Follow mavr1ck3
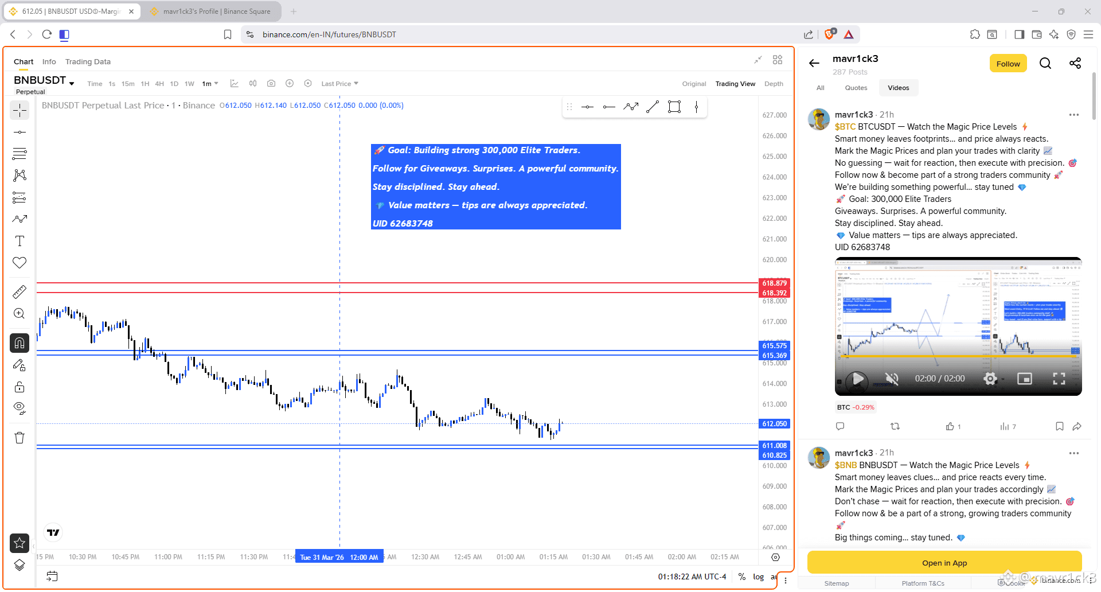Screen dimensions: 1101x592 [x=1008, y=64]
